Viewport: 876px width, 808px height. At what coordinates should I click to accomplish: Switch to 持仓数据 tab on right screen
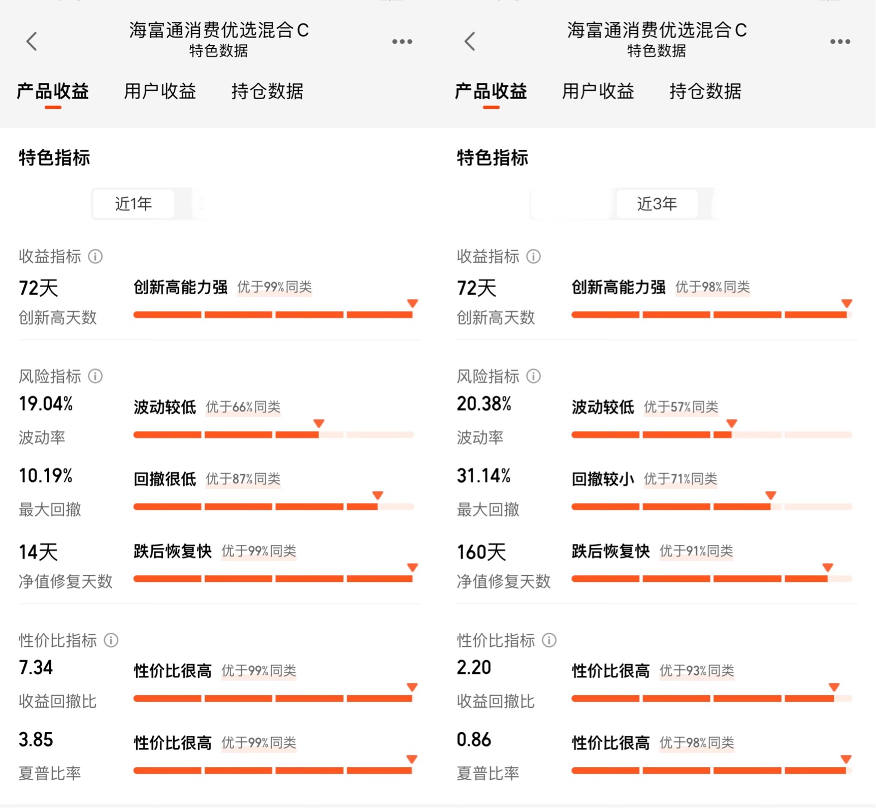[x=705, y=91]
